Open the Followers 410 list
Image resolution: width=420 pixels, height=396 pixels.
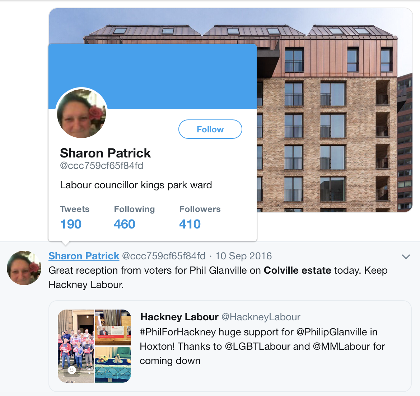pos(200,217)
